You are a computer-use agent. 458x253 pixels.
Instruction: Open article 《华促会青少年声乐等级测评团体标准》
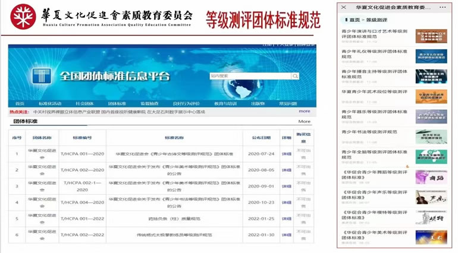pos(374,195)
